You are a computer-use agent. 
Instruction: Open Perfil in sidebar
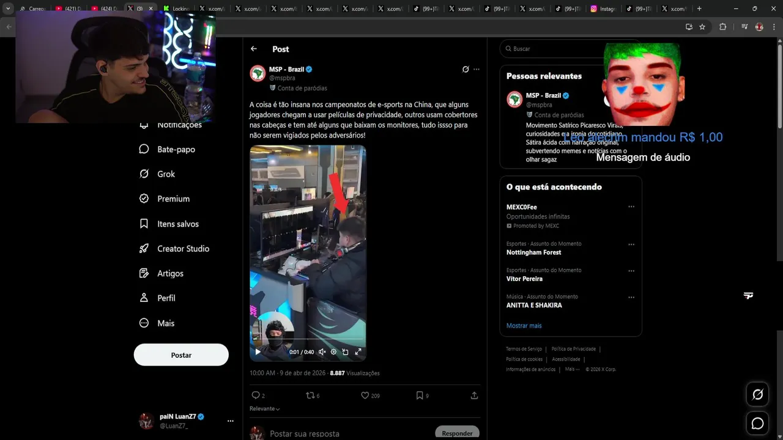(x=157, y=298)
